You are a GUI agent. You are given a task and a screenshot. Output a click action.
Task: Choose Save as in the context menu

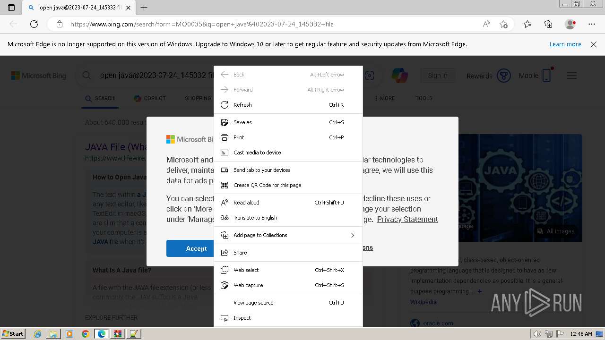288,122
